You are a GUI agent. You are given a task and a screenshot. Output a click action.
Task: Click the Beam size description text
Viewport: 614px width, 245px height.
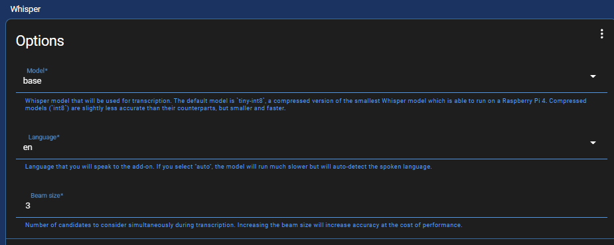click(244, 226)
